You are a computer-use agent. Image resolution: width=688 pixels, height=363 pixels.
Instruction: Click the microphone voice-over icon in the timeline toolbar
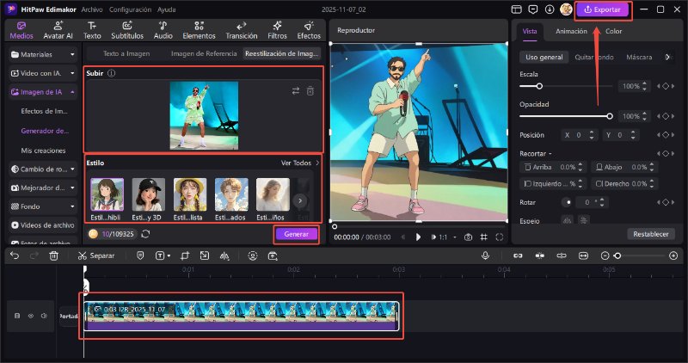coord(486,255)
